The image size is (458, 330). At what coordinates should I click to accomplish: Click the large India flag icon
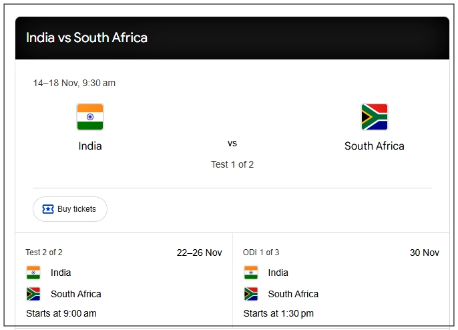pyautogui.click(x=90, y=117)
